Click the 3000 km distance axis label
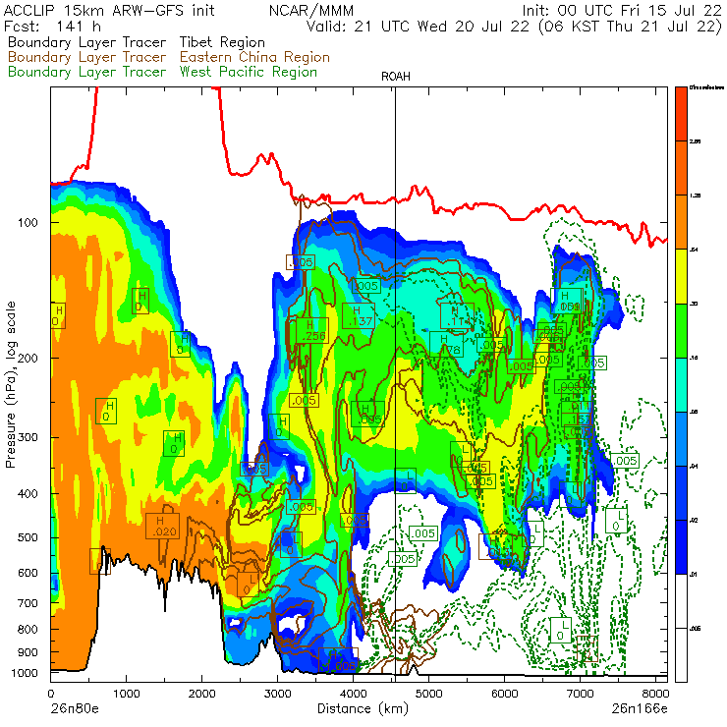The height and width of the screenshot is (727, 727). (277, 694)
